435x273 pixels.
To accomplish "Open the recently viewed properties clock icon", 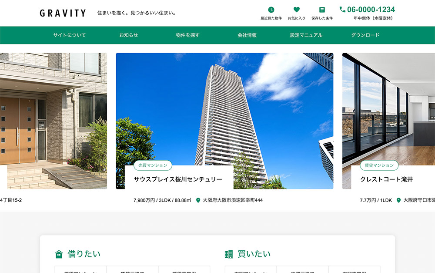I will point(271,10).
